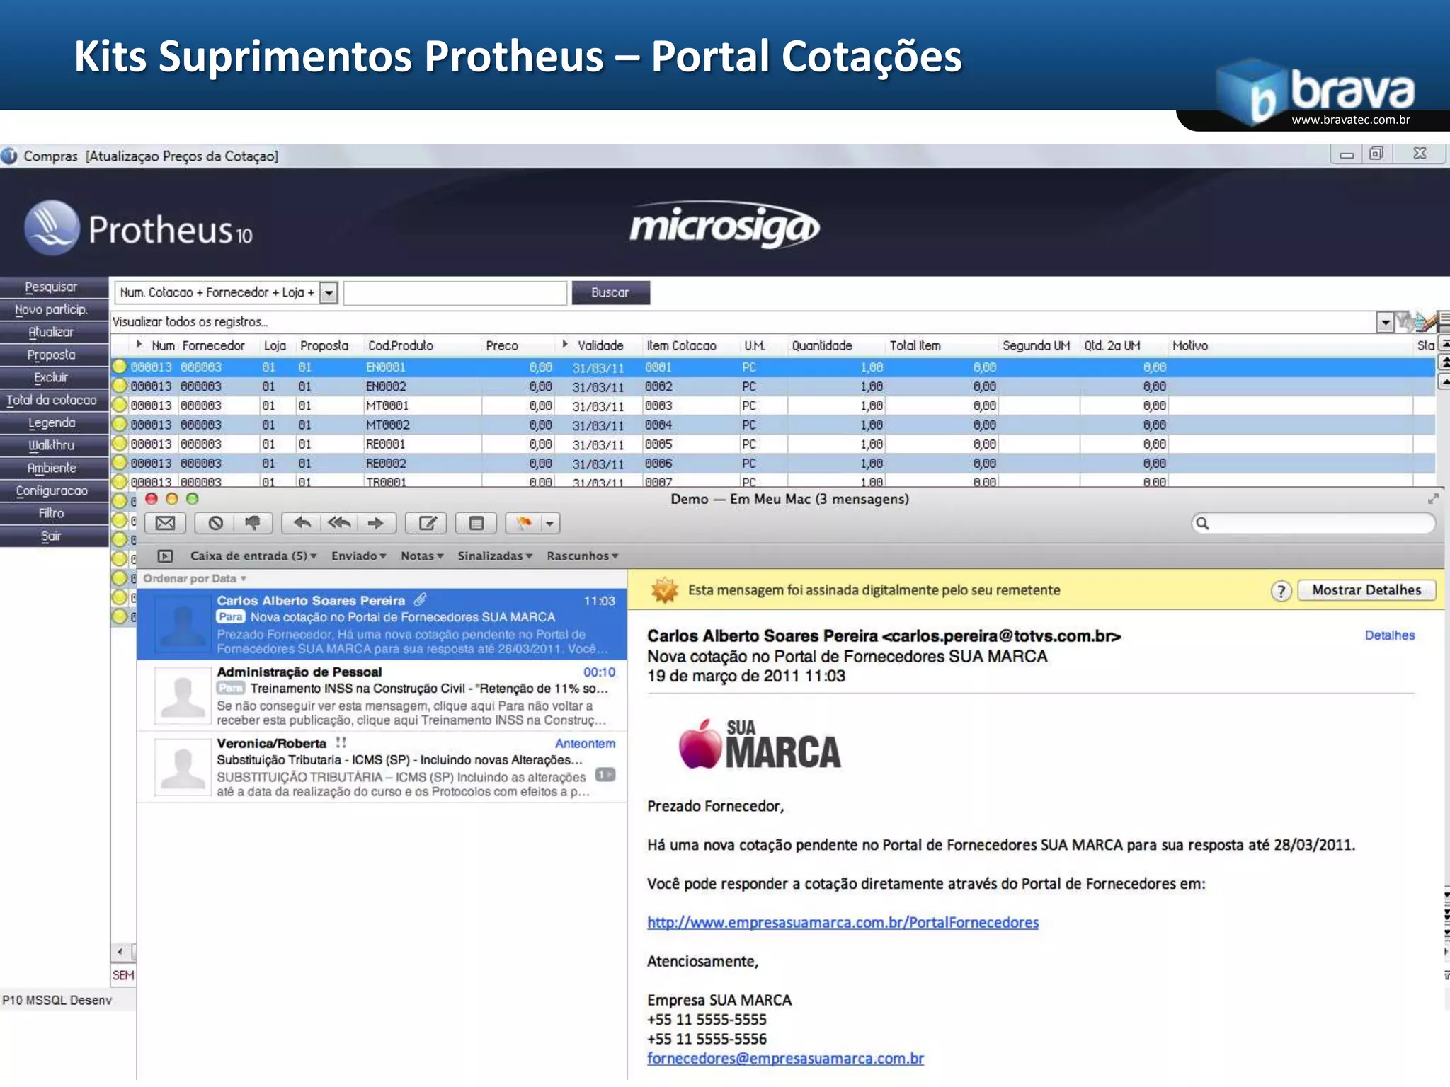
Task: Show the mailbox list sidebar icon
Action: pos(165,556)
